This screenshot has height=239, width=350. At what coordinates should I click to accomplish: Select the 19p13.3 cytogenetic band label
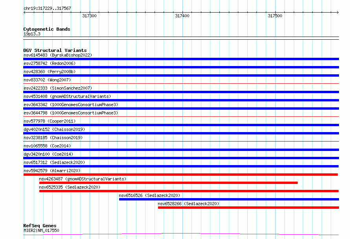click(32, 34)
